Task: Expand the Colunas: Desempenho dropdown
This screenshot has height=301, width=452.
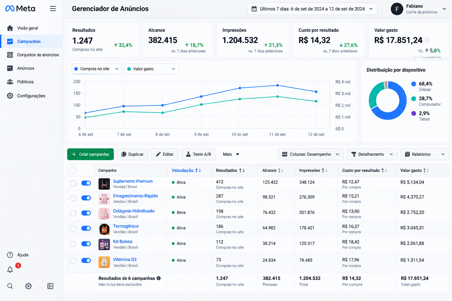Action: coord(311,154)
